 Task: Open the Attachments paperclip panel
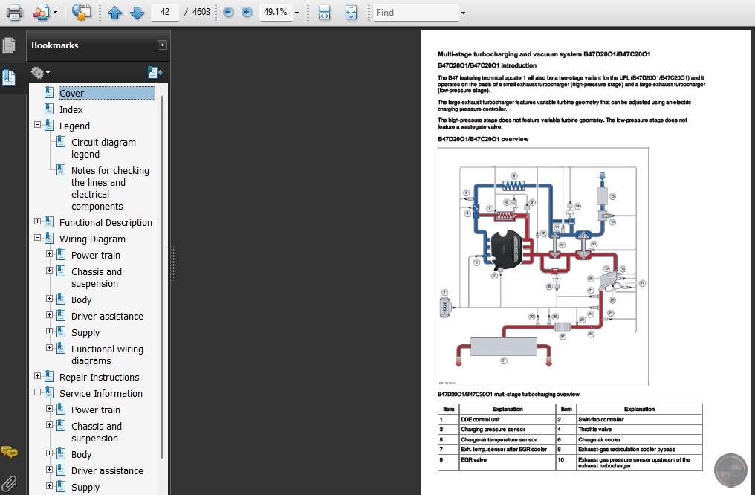(9, 483)
